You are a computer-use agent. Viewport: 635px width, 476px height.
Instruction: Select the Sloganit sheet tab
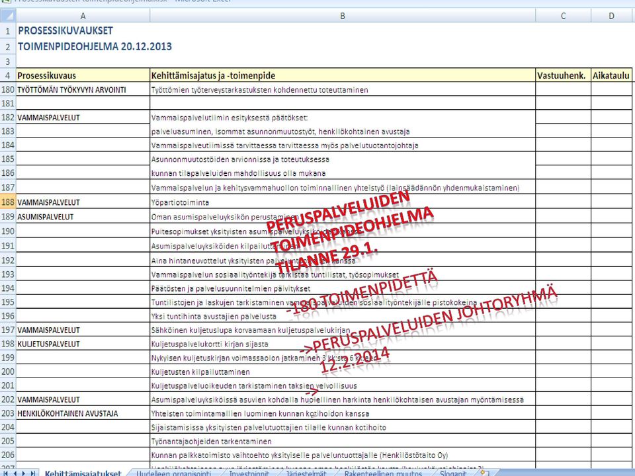pos(453,473)
